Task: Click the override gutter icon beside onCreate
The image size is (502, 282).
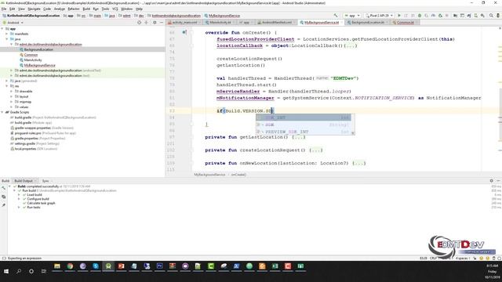Action: [184, 32]
